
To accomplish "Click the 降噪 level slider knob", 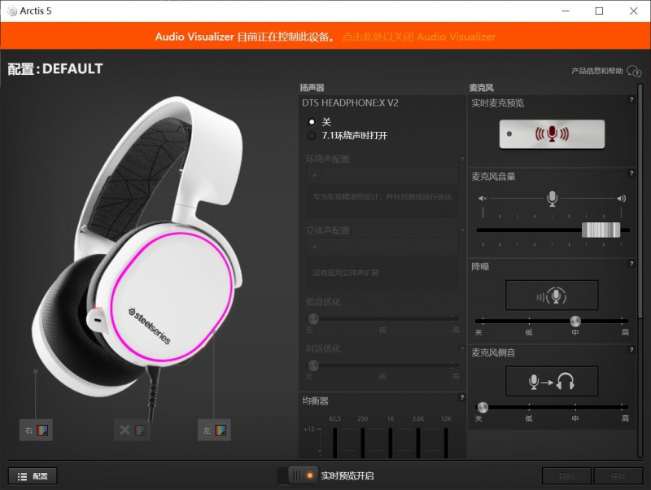I will [575, 321].
